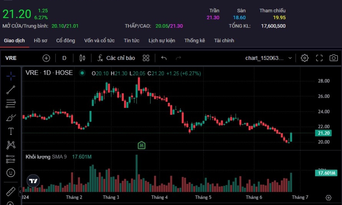Image resolution: width=342 pixels, height=205 pixels.
Task: Open Các chỉ báo indicators
Action: tap(116, 58)
